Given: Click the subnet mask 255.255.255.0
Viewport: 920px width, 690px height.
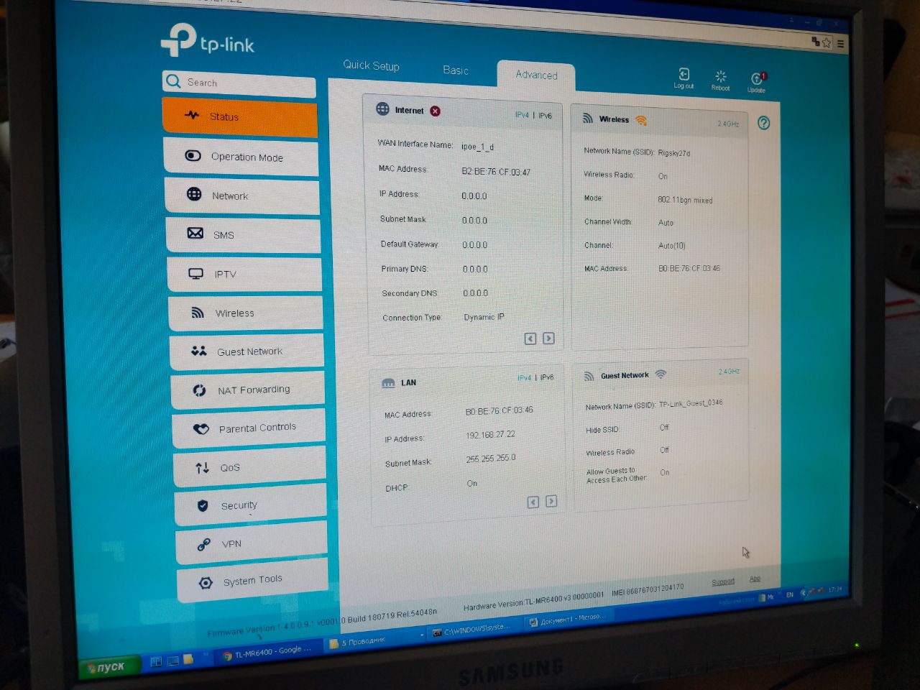Looking at the screenshot, I should point(491,459).
